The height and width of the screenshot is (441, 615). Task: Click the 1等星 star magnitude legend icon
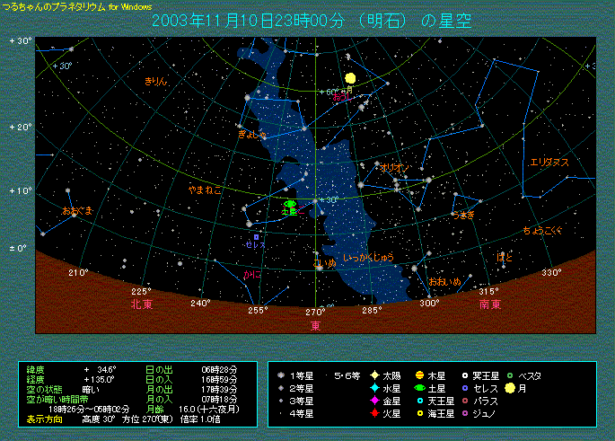point(282,374)
